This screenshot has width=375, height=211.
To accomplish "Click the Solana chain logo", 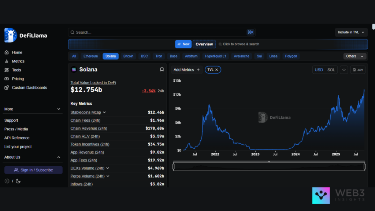I will click(74, 69).
